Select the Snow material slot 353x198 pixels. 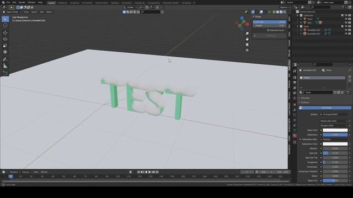click(x=322, y=78)
